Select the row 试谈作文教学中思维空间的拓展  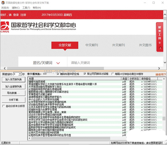tap(95, 115)
